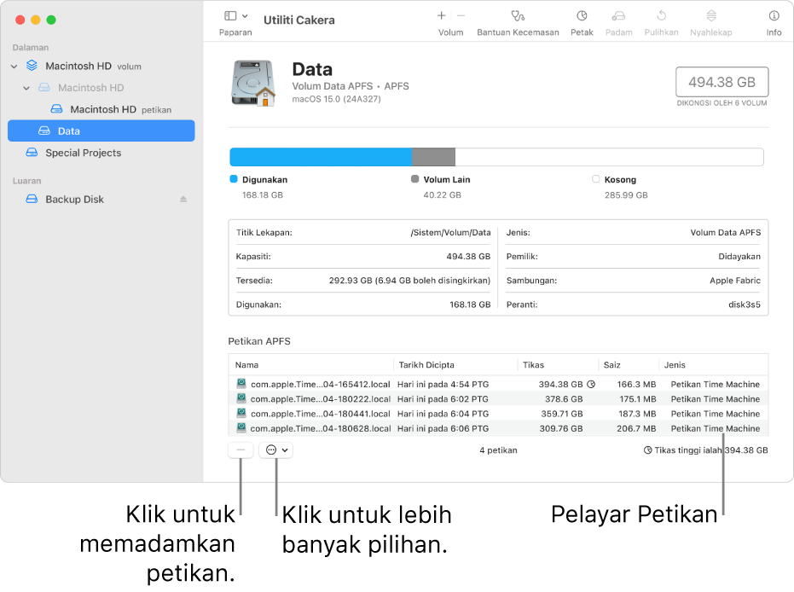Sort snapshots by Jenis column

tap(713, 365)
